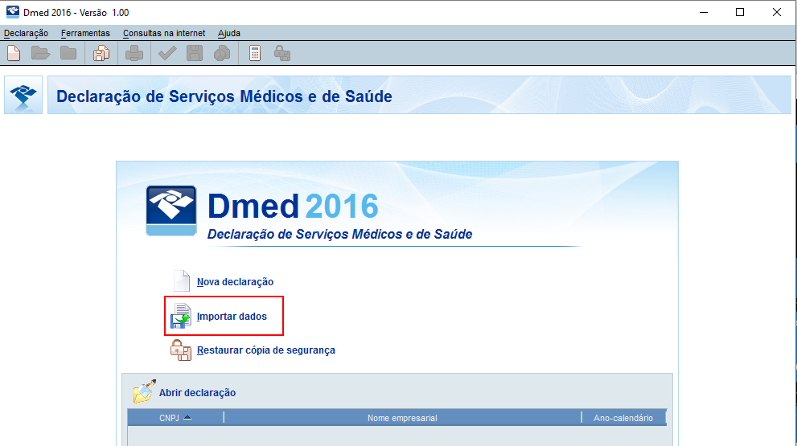Click the checkmark verify pendencies toolbar icon
Screen dimensions: 797x446
[x=167, y=53]
